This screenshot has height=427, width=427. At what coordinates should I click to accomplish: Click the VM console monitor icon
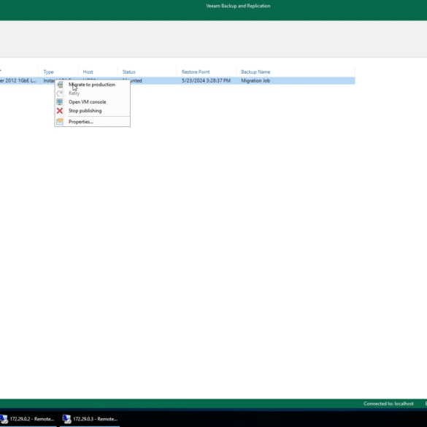pos(60,102)
